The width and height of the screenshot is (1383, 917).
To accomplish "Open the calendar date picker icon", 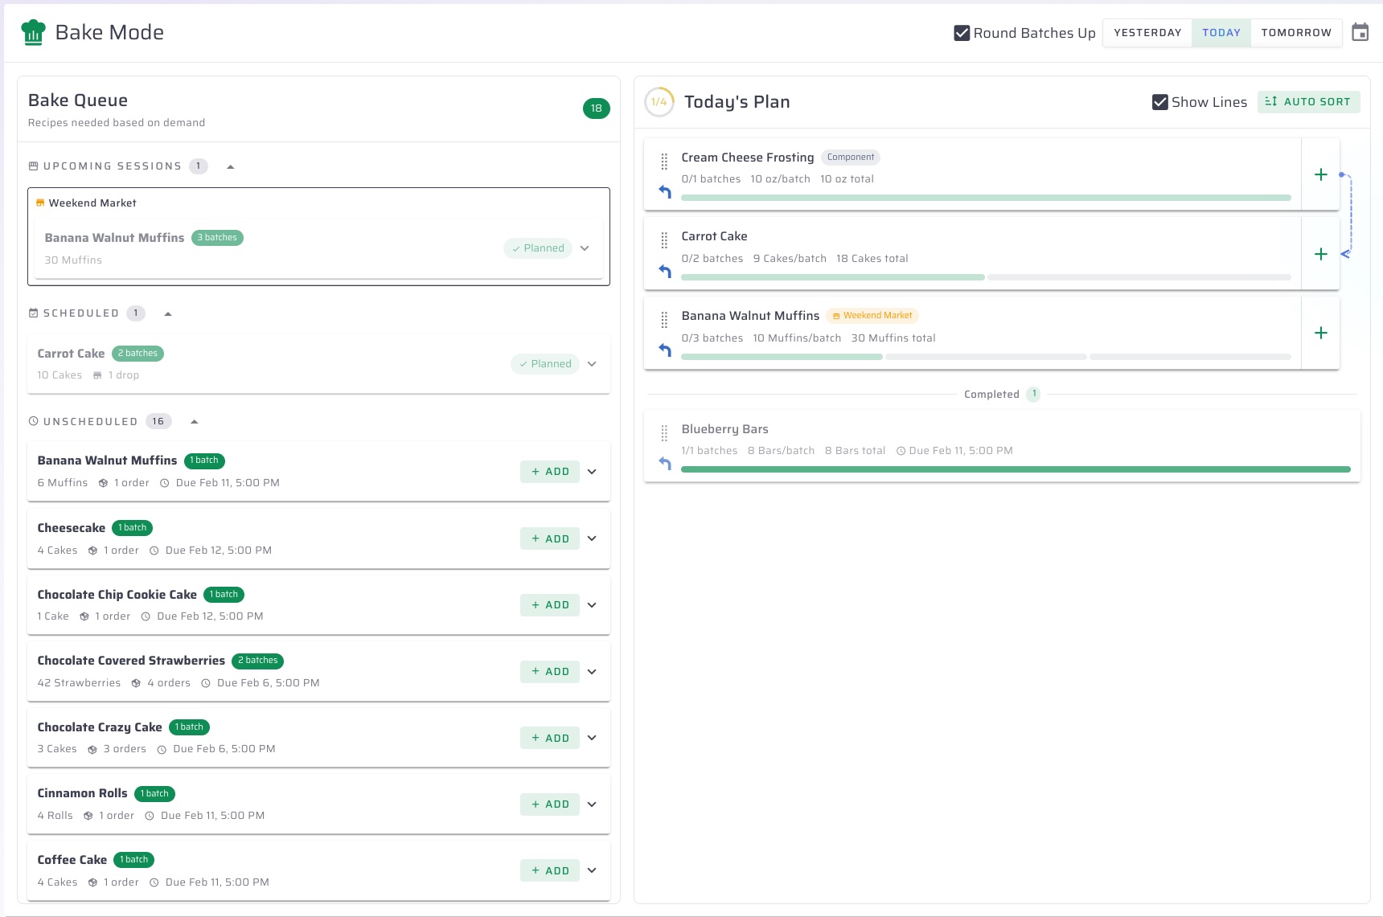I will pyautogui.click(x=1360, y=33).
